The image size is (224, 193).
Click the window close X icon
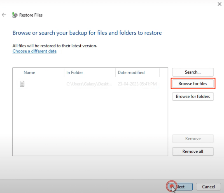[x=220, y=4]
